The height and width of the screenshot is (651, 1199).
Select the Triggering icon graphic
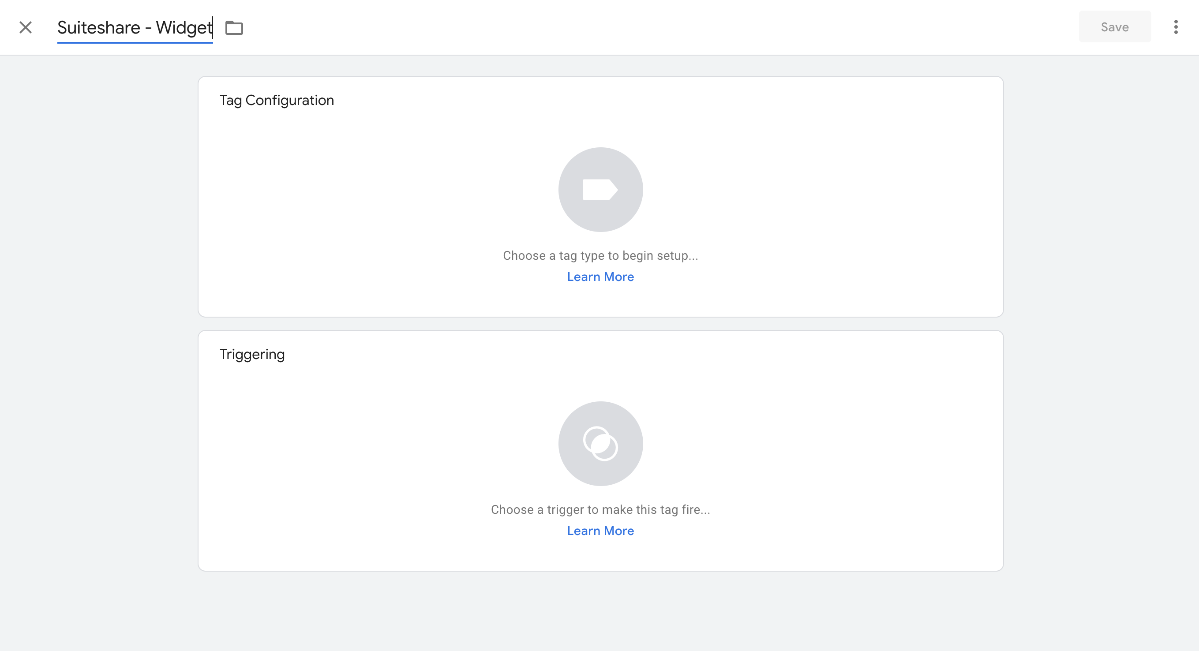[600, 443]
